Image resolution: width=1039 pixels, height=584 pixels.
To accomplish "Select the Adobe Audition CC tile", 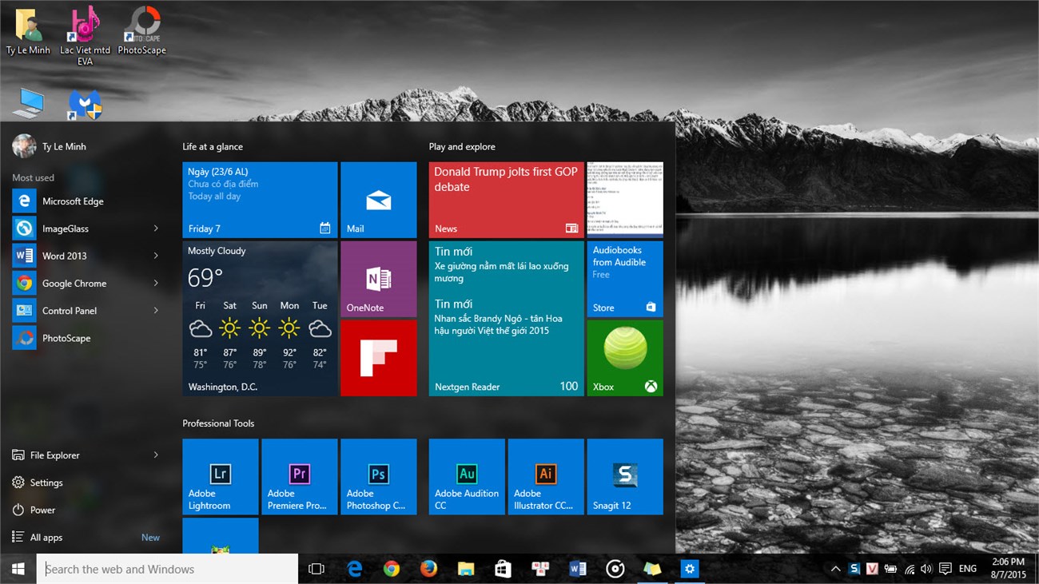I will (466, 476).
